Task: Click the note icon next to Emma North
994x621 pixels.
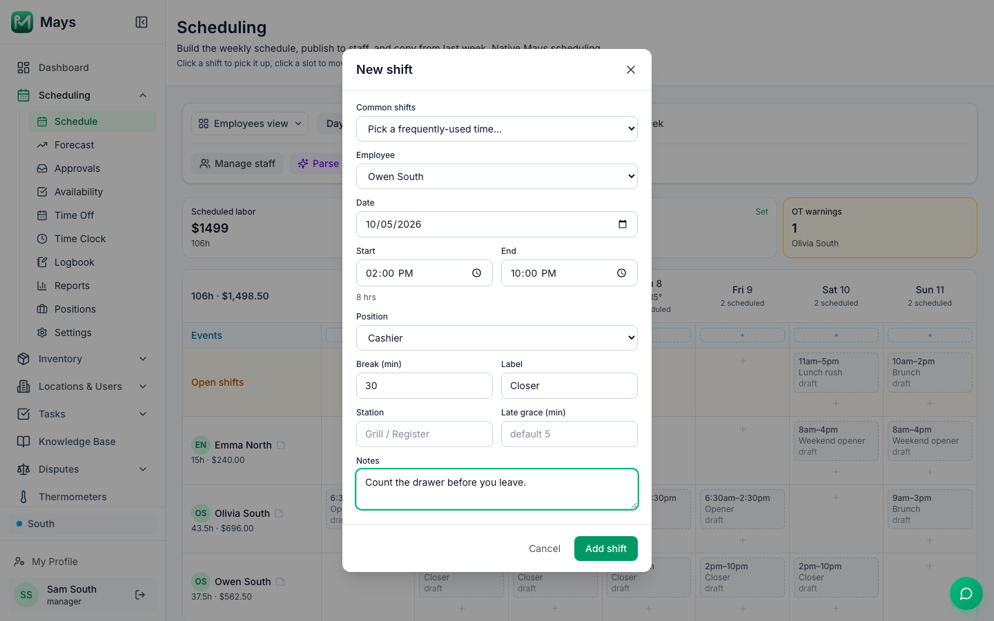Action: pyautogui.click(x=281, y=445)
